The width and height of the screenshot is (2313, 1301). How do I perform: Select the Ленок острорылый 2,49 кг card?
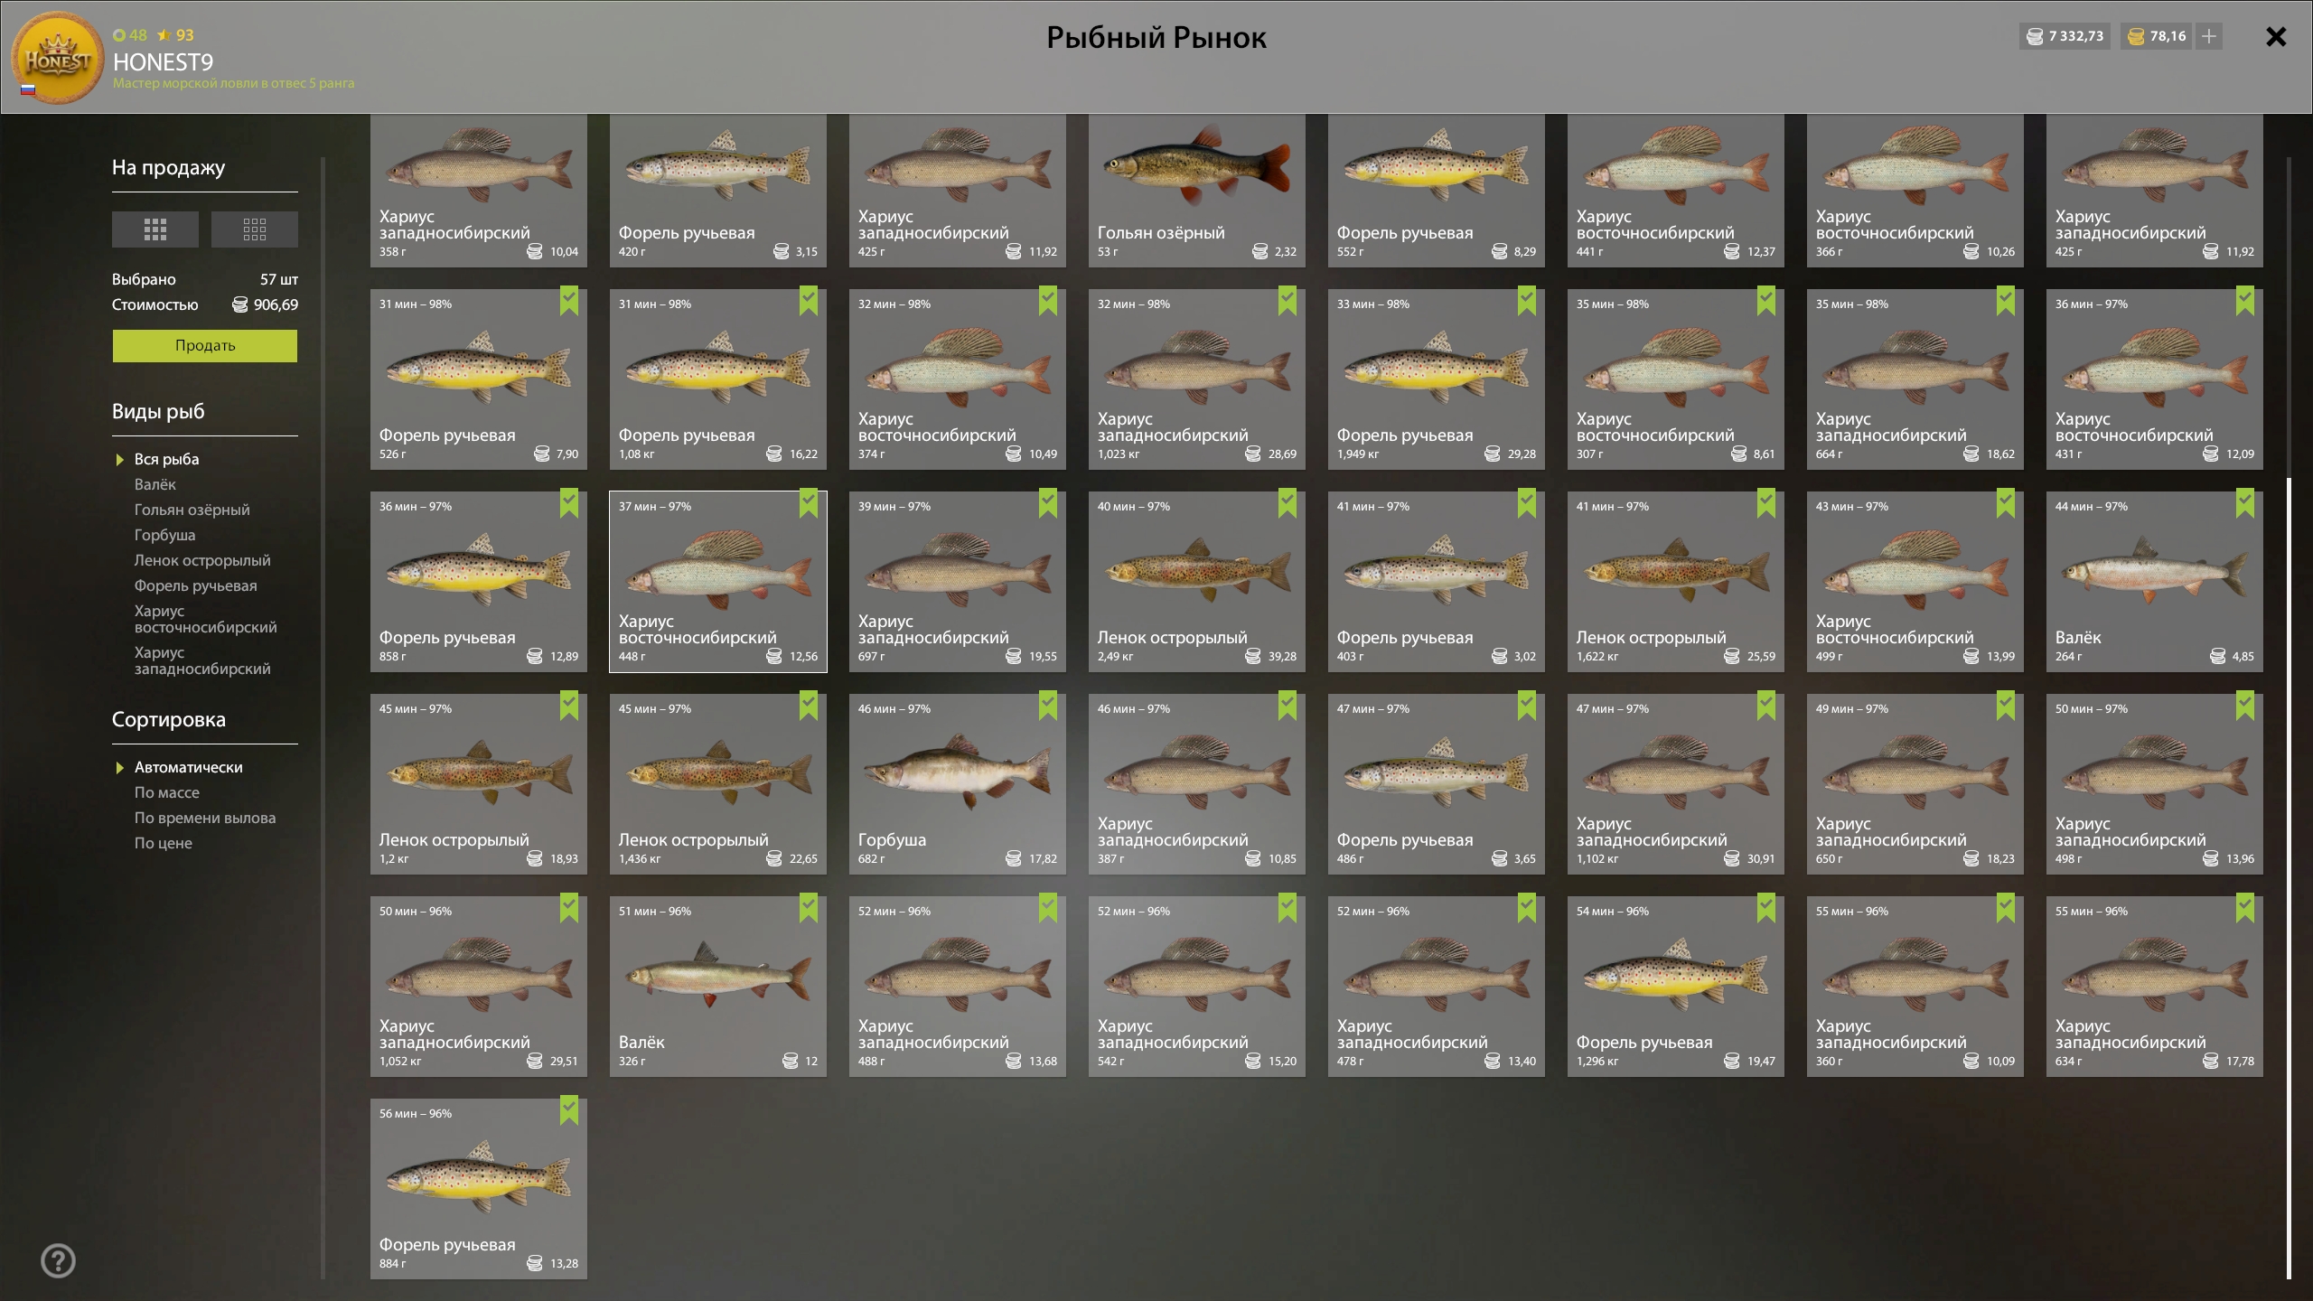[1196, 581]
